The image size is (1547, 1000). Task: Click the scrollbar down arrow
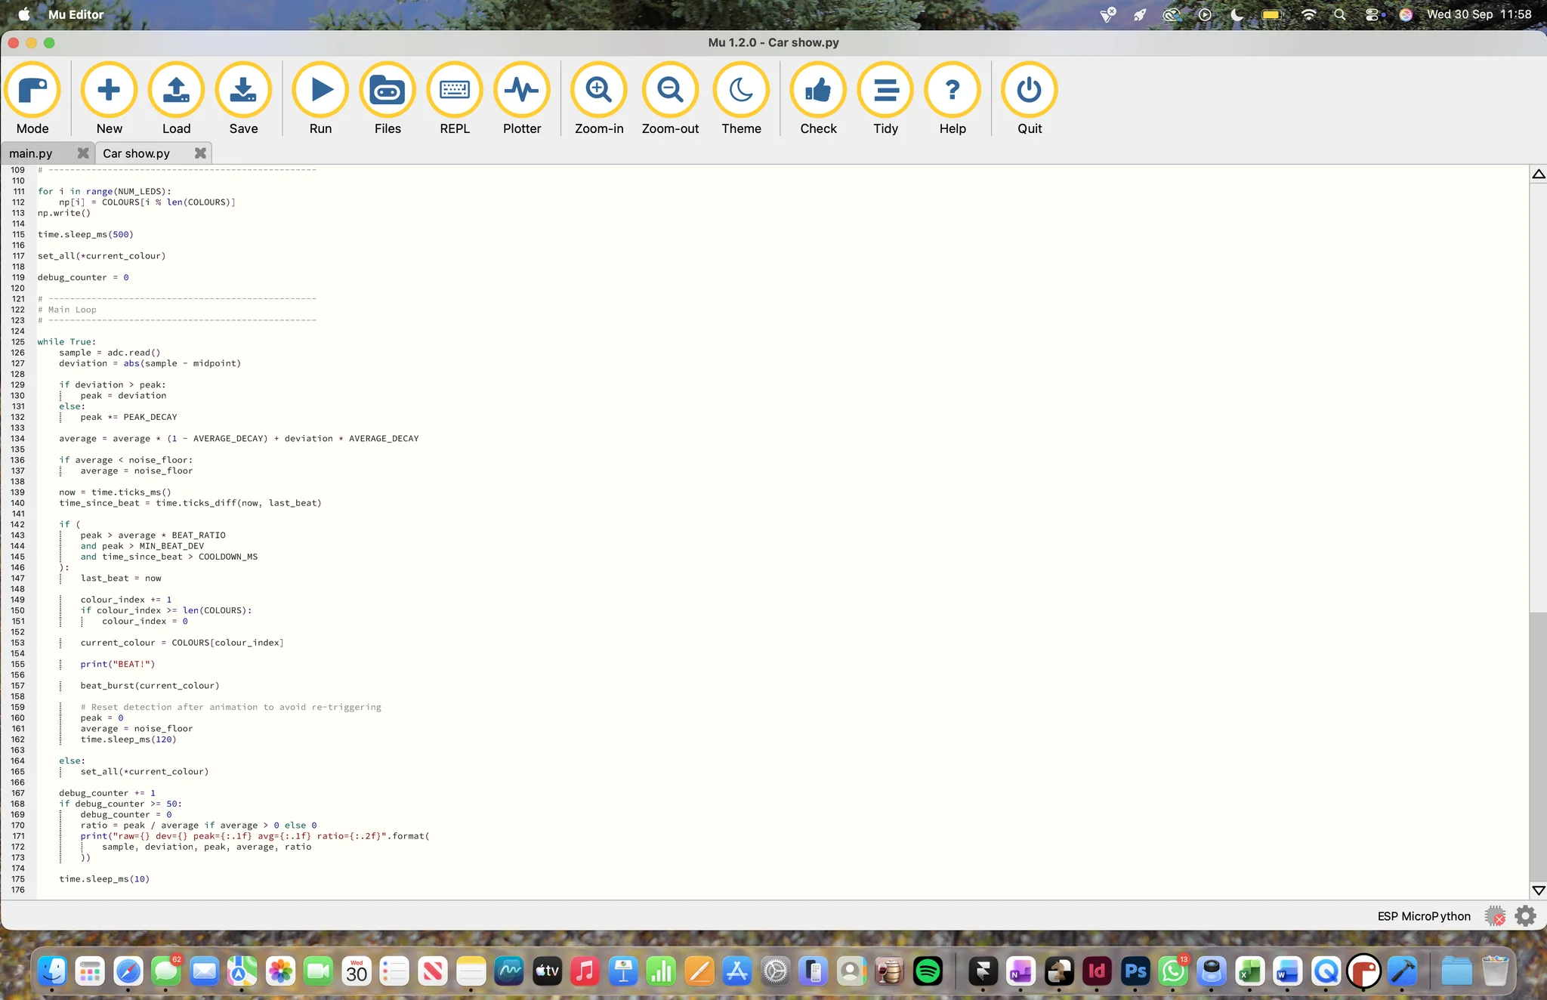(1538, 890)
